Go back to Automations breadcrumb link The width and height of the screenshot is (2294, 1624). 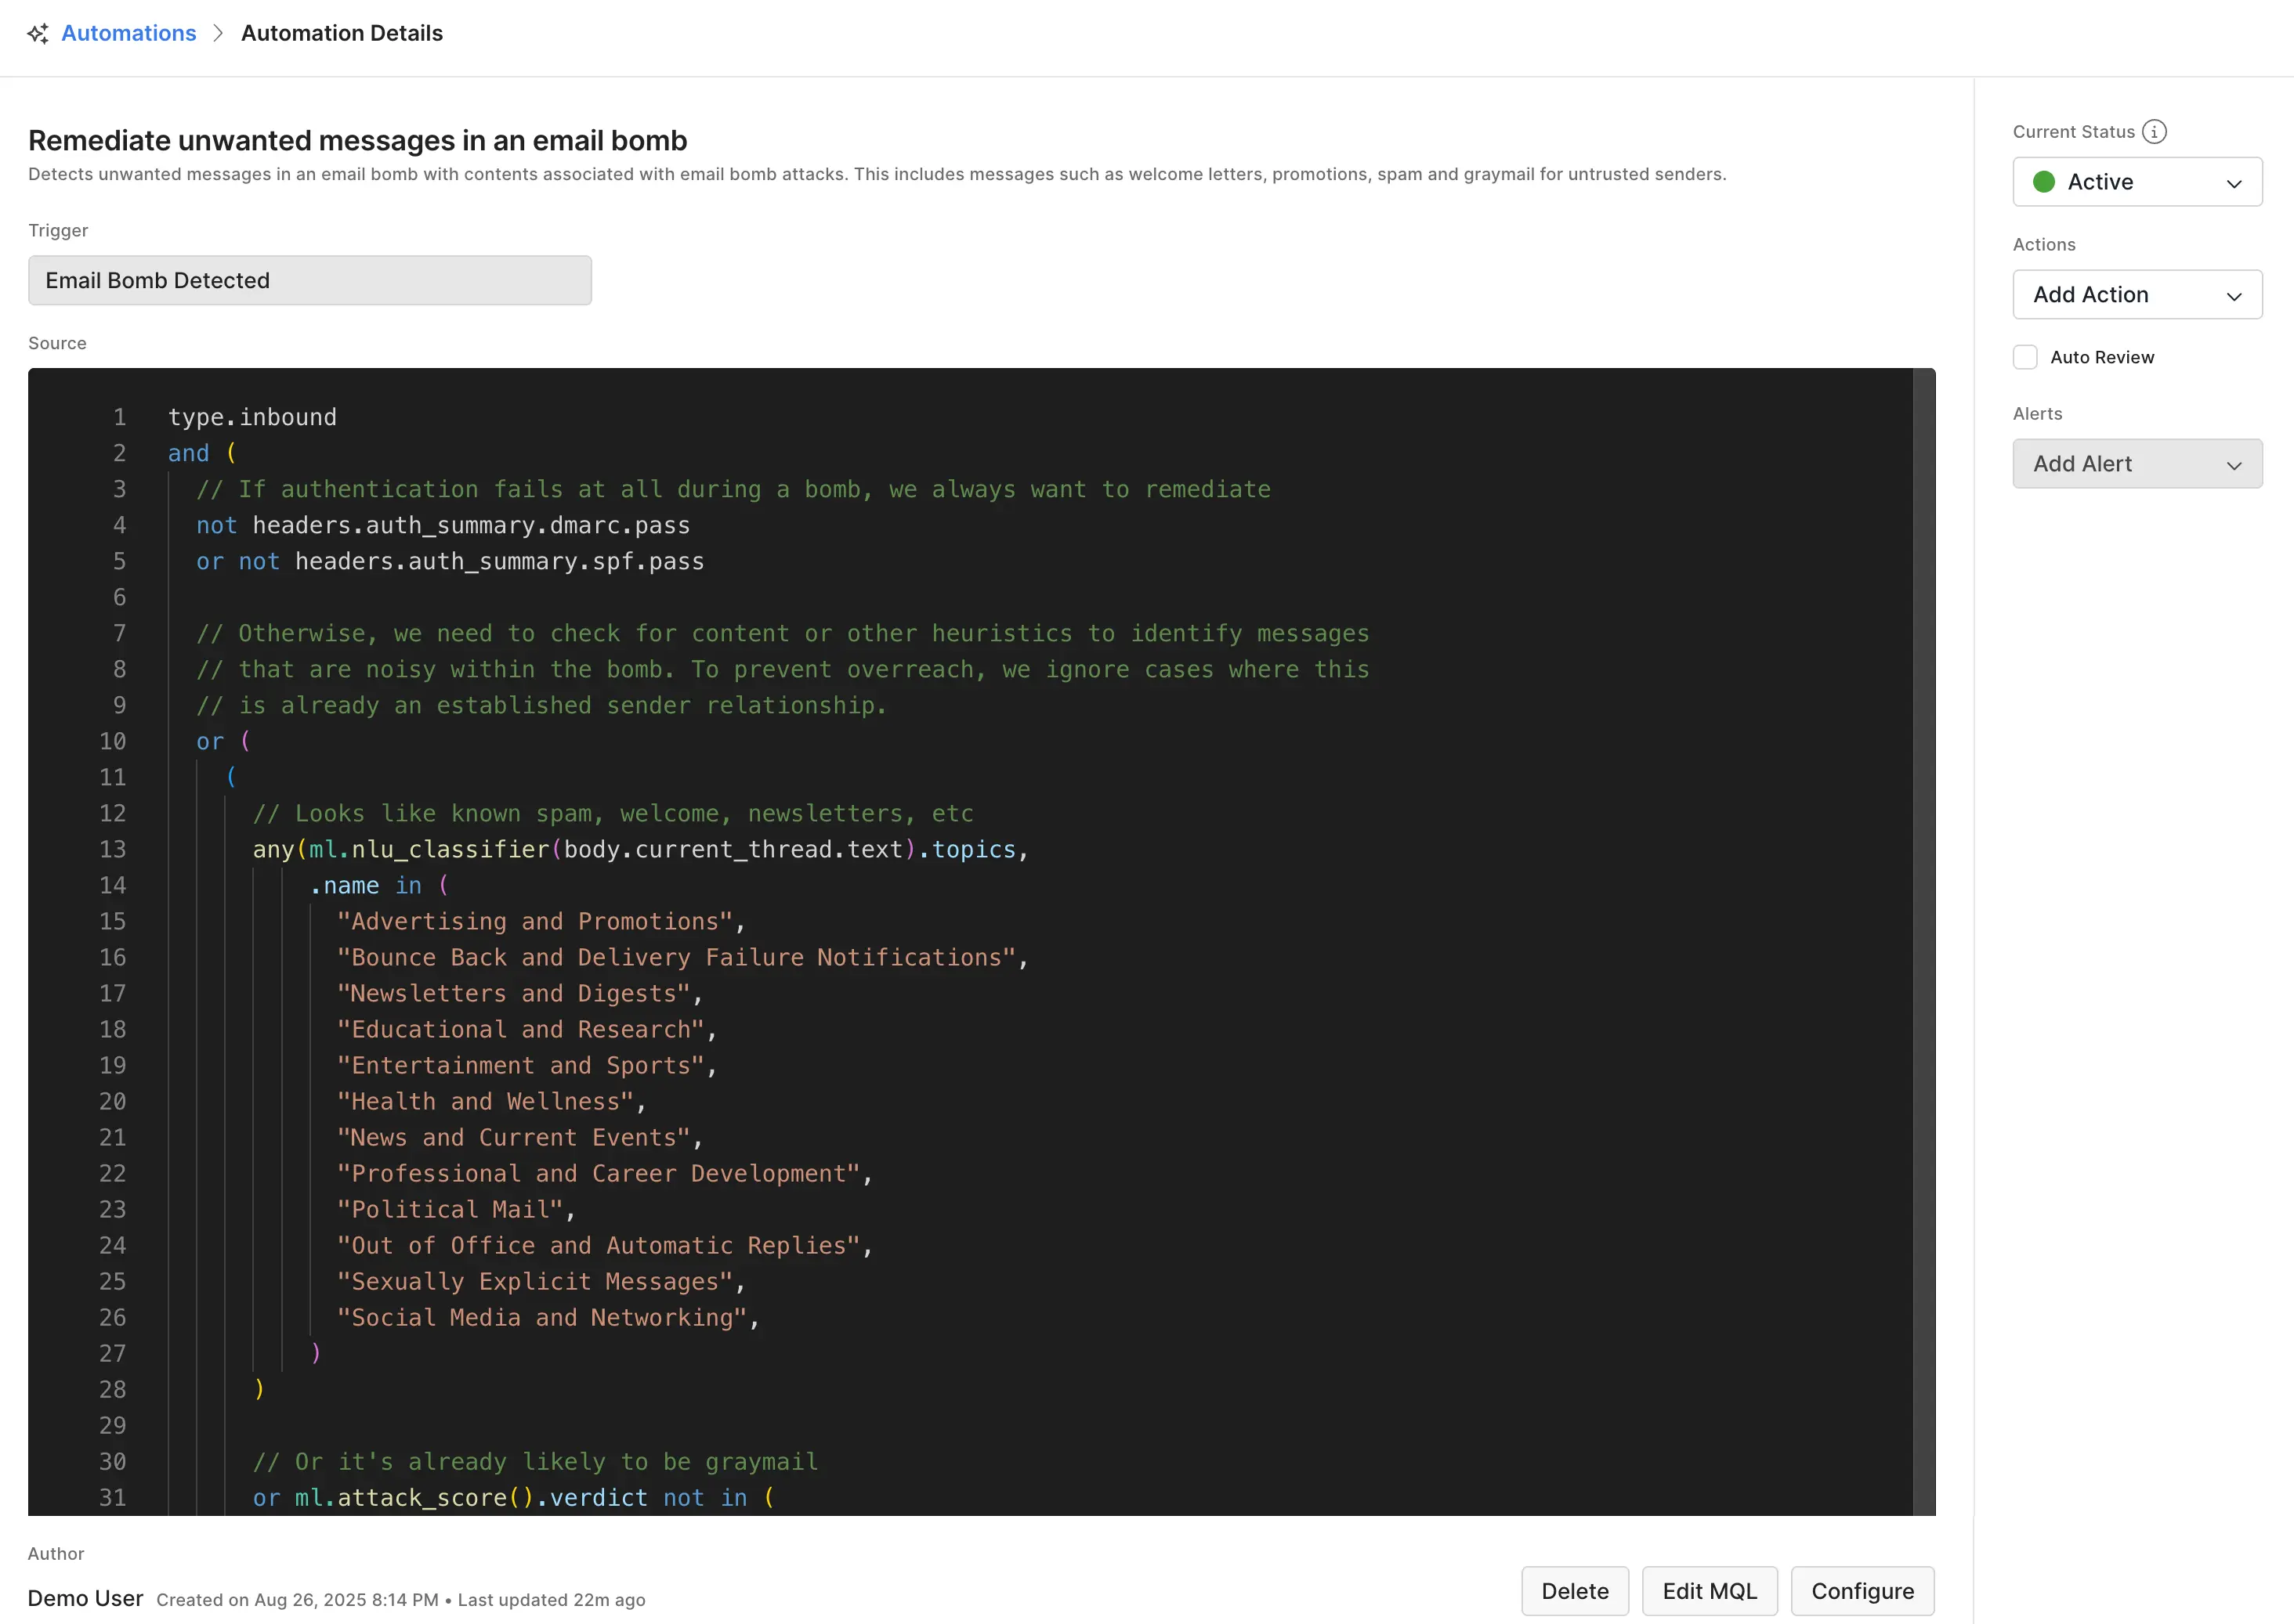coord(128,34)
